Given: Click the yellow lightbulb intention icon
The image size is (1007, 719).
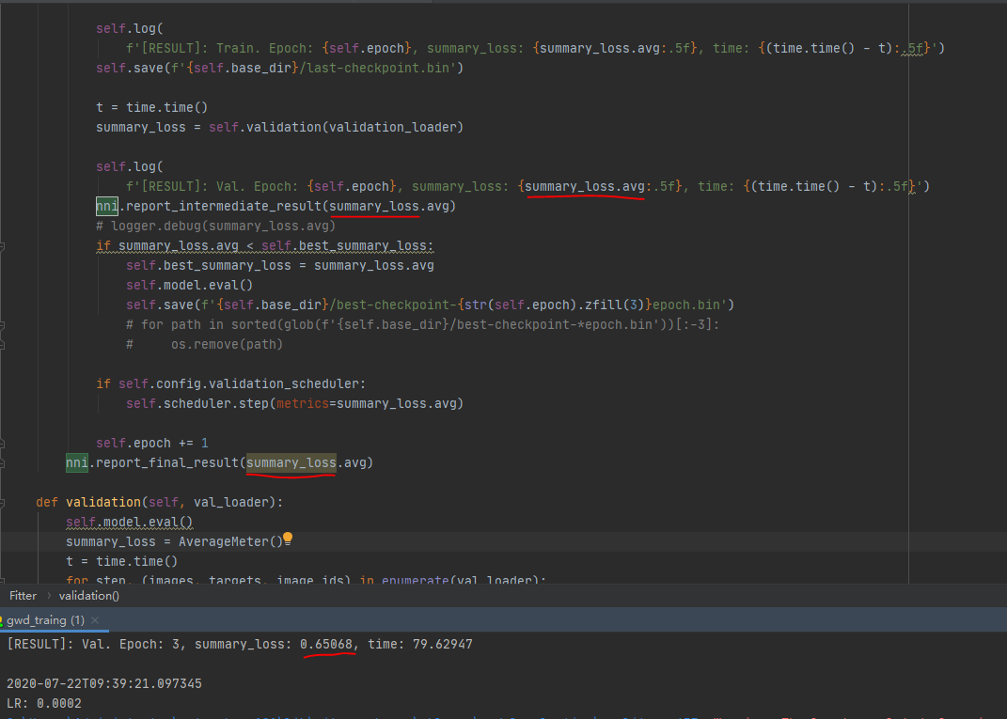Looking at the screenshot, I should pyautogui.click(x=288, y=539).
